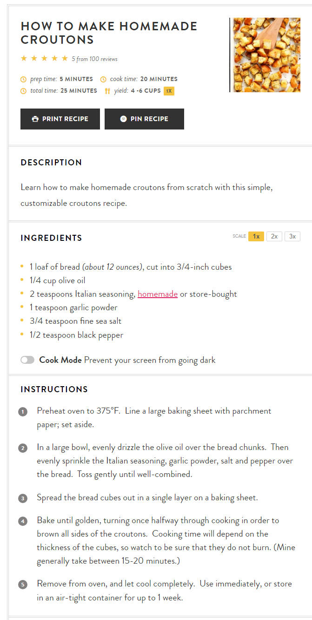This screenshot has height=620, width=312.
Task: Open the Print Recipe button
Action: [x=60, y=119]
